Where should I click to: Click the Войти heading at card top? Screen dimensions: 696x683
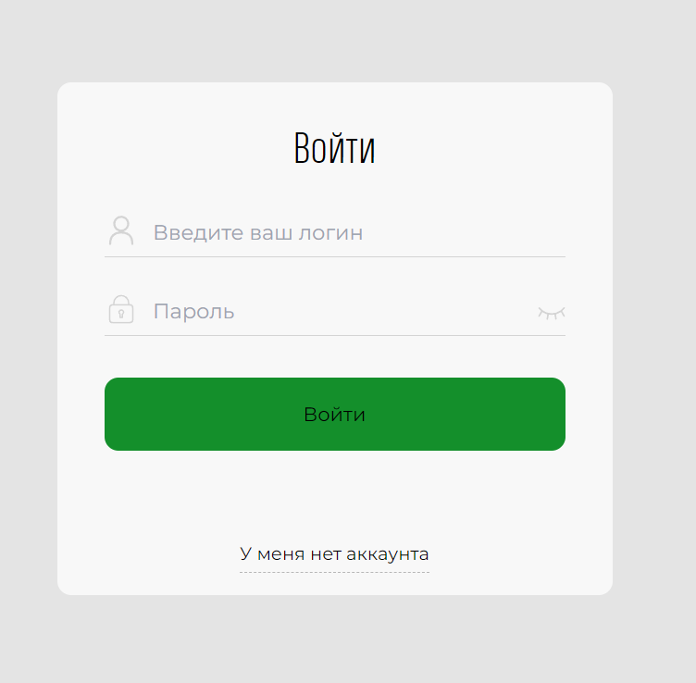[335, 148]
